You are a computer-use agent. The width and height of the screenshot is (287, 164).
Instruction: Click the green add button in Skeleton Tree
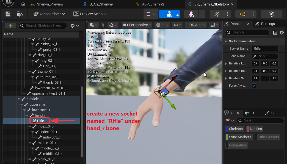pyautogui.click(x=11, y=26)
